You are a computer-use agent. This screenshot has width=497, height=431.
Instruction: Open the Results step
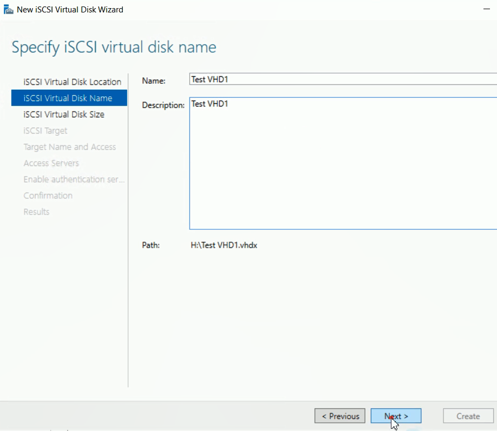[x=36, y=211]
